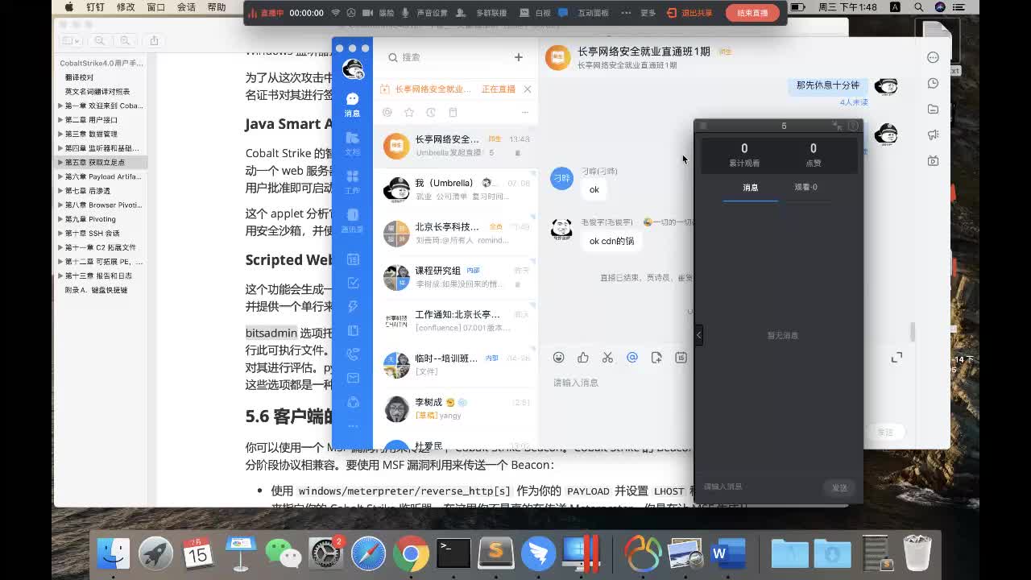Open the 长亭网络安全 group conversation in chat list

tap(455, 146)
